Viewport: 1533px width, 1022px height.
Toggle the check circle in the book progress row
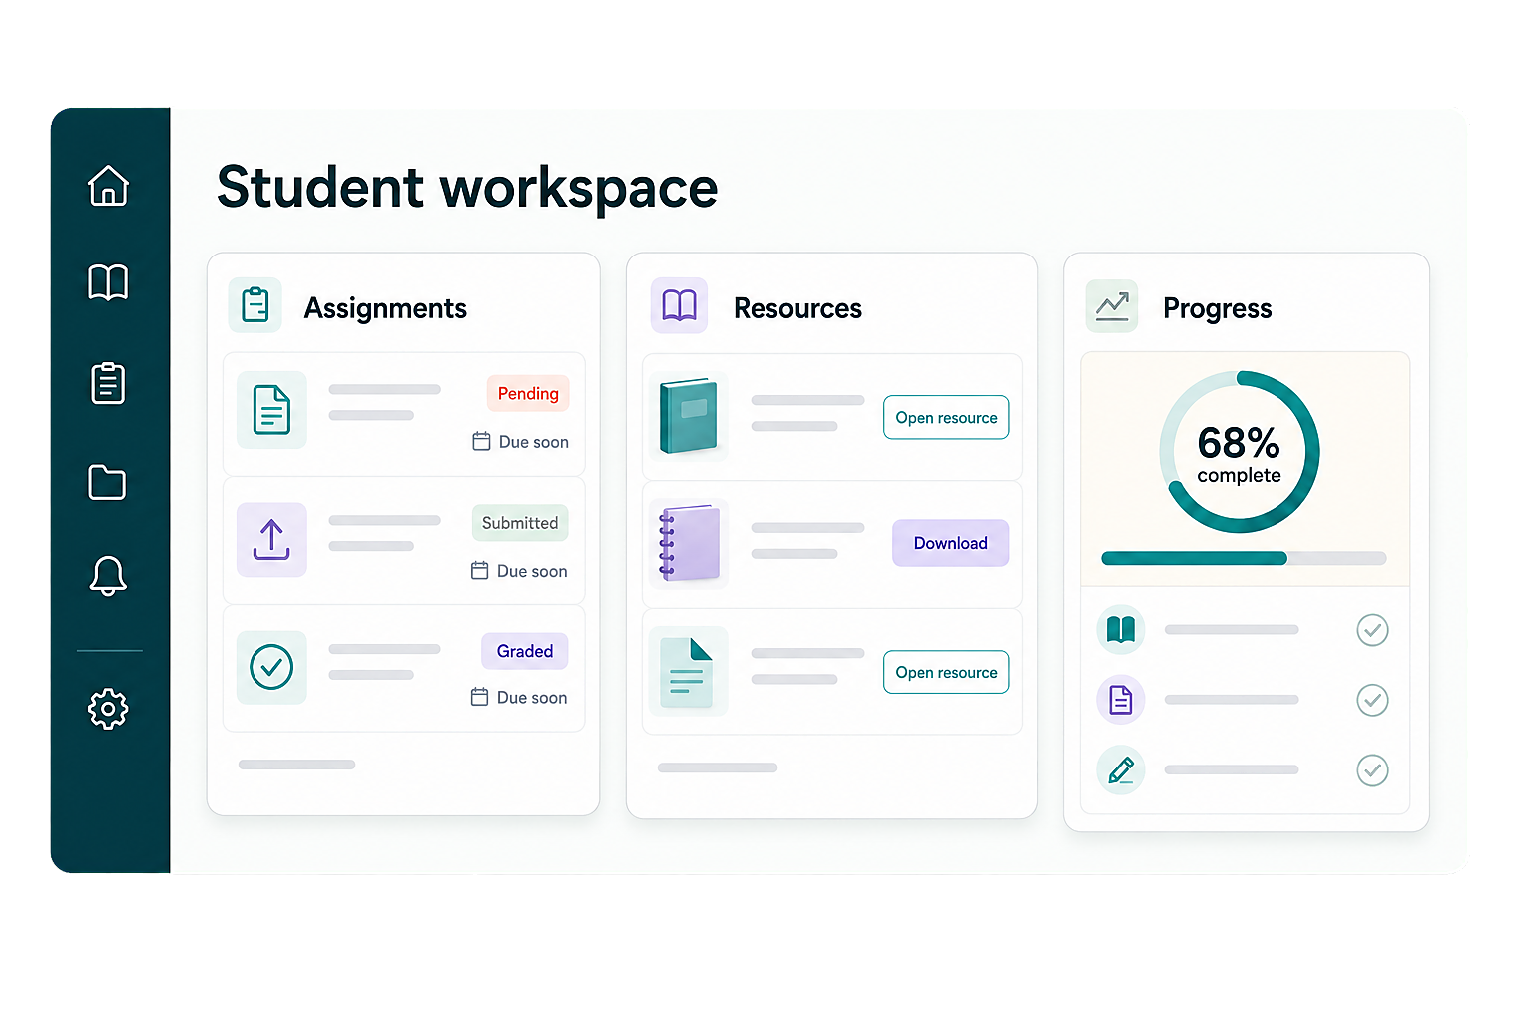click(x=1373, y=630)
